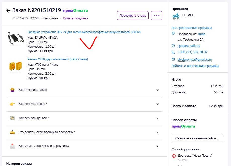Download the payment receipt
231x166 pixels.
pos(198,138)
